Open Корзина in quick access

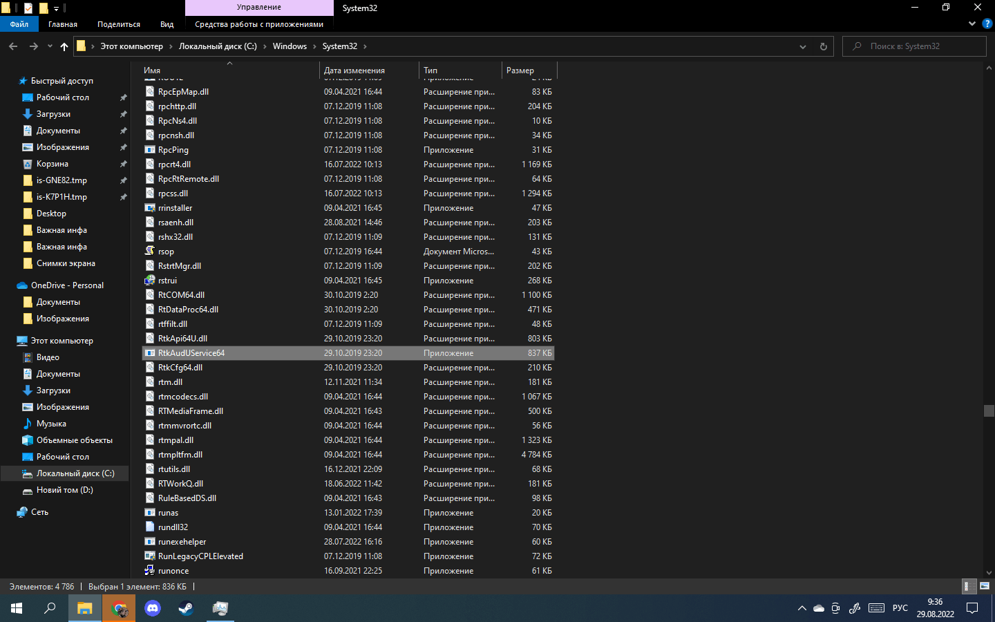[53, 164]
